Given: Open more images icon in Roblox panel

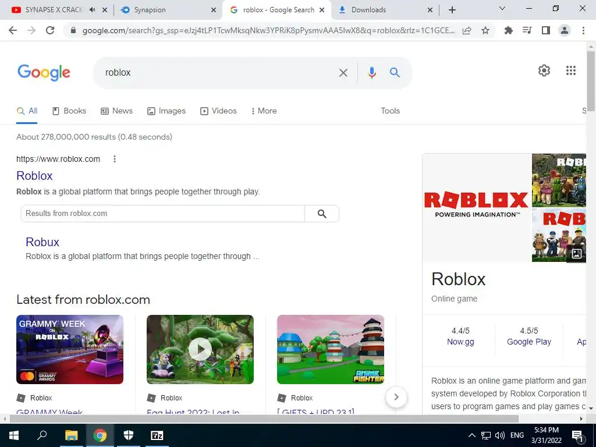Looking at the screenshot, I should tap(577, 254).
